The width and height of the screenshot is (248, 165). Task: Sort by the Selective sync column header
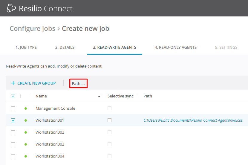[x=120, y=96]
